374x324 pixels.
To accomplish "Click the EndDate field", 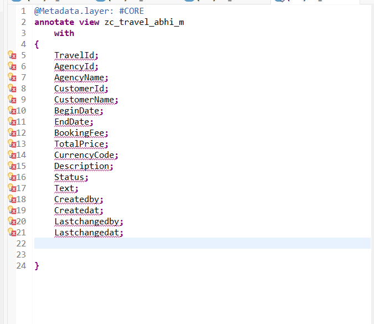I will (71, 122).
